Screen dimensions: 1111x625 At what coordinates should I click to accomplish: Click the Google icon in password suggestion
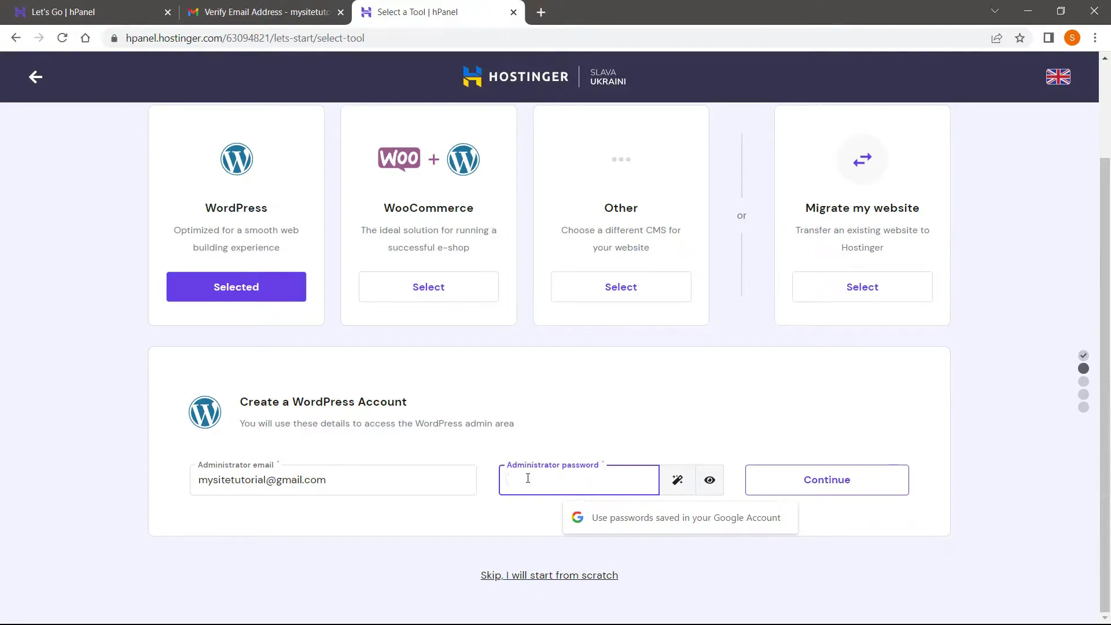pyautogui.click(x=577, y=517)
